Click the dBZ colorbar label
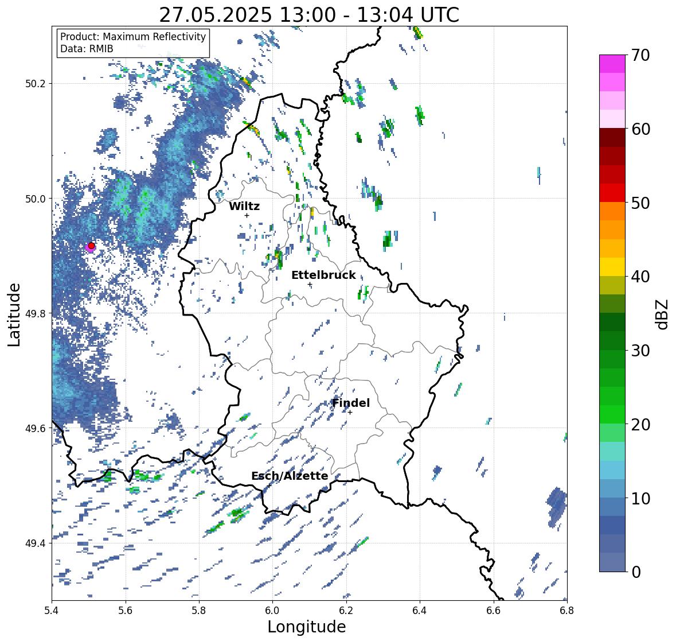The height and width of the screenshot is (641, 676). pyautogui.click(x=662, y=314)
